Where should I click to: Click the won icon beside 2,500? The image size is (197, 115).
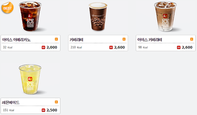point(43,110)
